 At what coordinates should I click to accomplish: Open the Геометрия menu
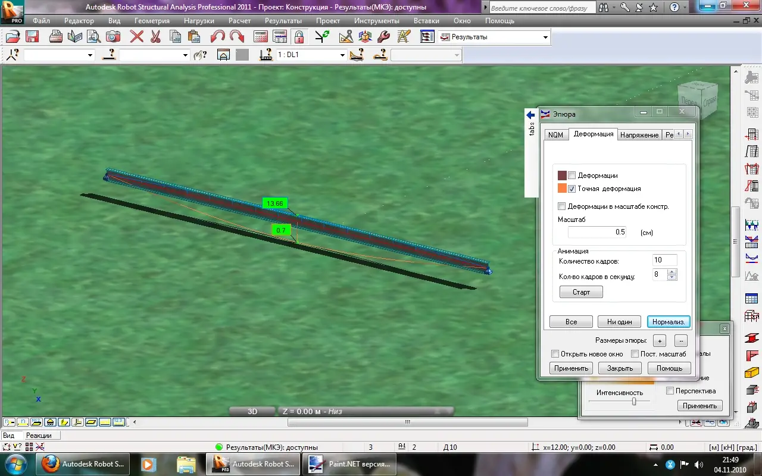coord(152,20)
